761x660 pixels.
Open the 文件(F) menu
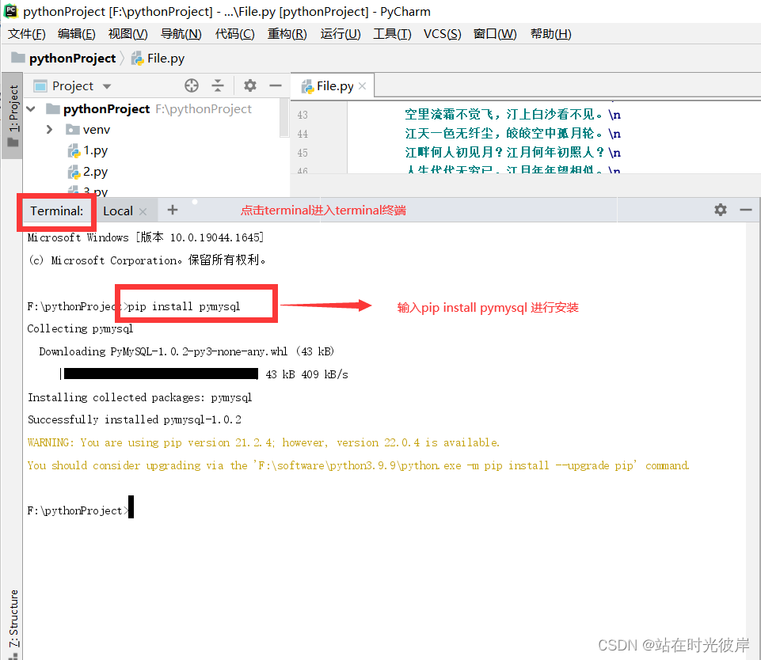click(x=27, y=34)
